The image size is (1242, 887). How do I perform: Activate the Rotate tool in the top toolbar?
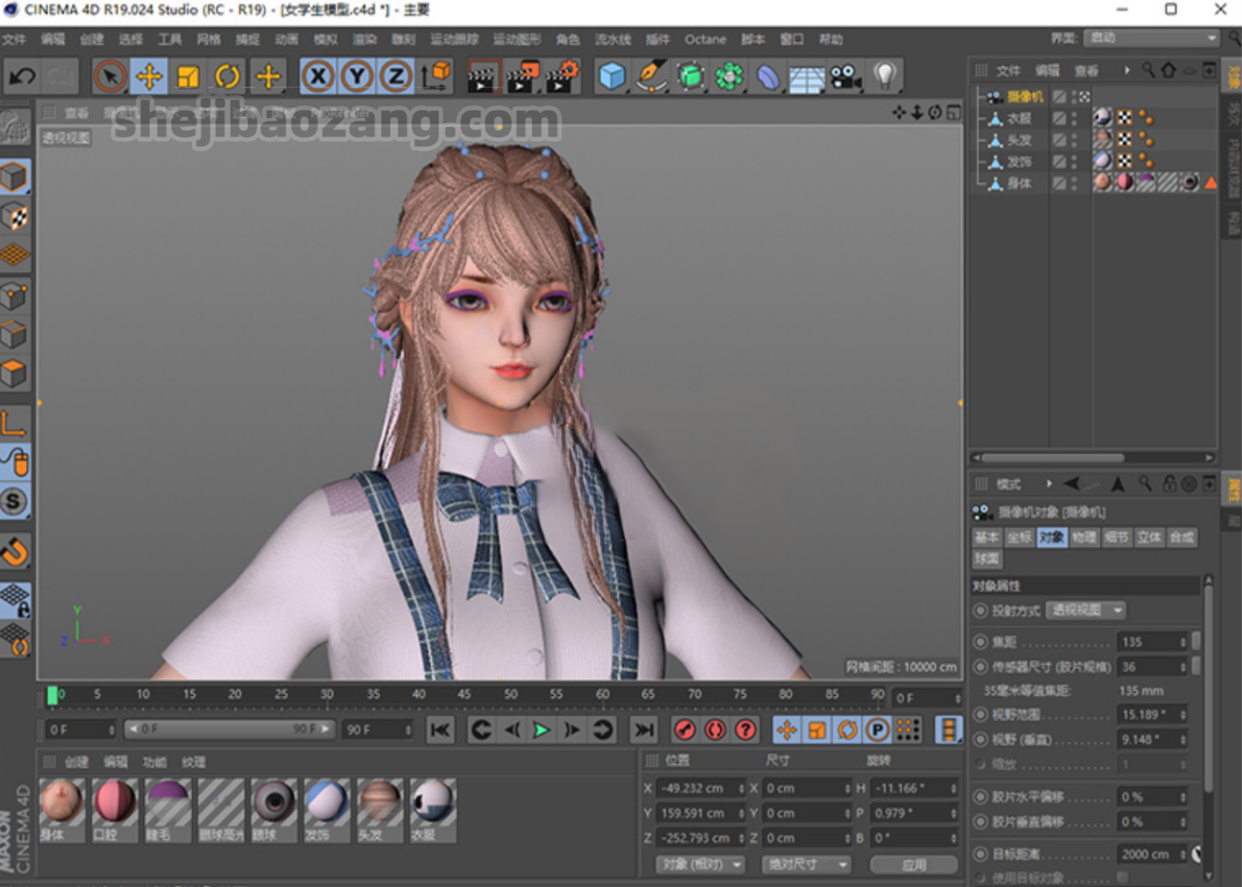point(227,77)
